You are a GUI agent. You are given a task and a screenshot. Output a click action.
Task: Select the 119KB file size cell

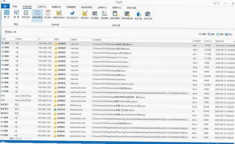(x=208, y=45)
